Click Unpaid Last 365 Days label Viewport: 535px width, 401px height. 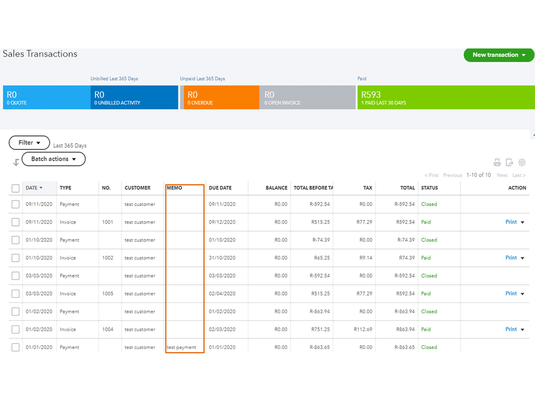tap(202, 78)
